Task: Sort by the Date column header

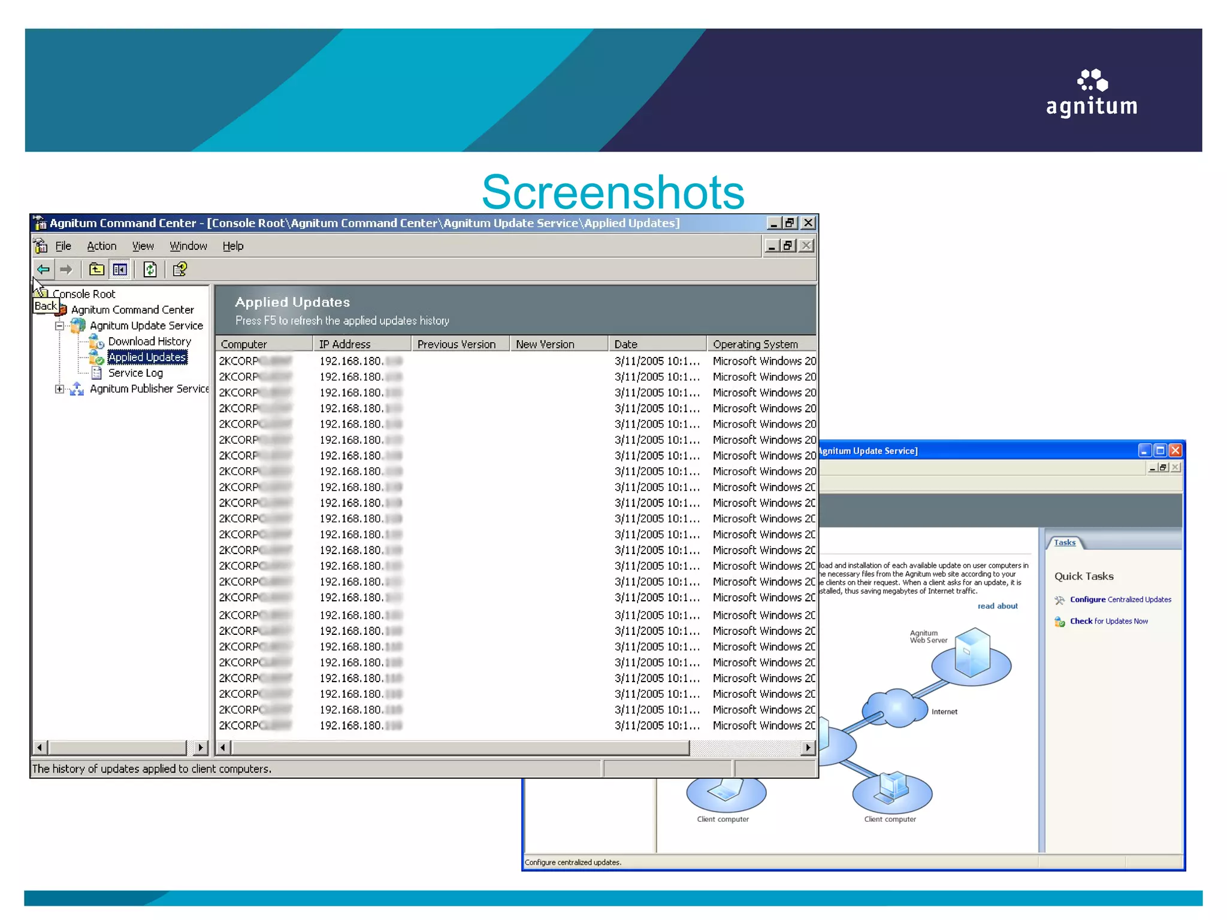Action: click(657, 344)
